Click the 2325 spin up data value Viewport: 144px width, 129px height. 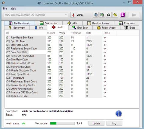click(x=89, y=41)
